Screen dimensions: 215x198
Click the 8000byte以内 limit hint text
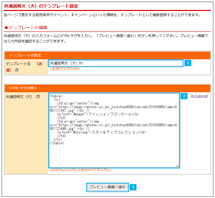(x=80, y=170)
